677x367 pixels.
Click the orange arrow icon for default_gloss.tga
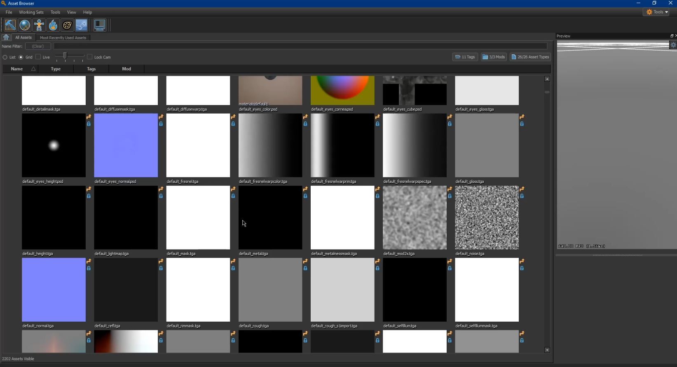522,117
